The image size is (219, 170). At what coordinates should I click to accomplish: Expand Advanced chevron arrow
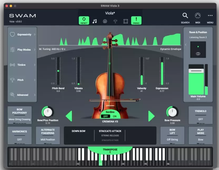pos(34,95)
